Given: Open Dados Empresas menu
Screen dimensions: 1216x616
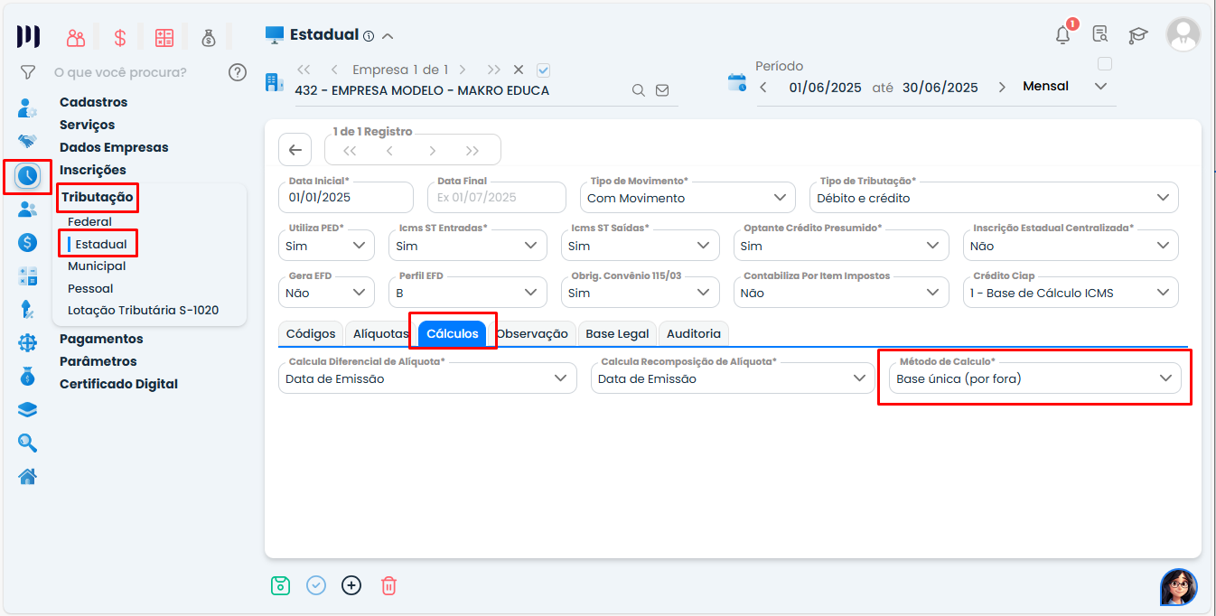Looking at the screenshot, I should pyautogui.click(x=114, y=147).
